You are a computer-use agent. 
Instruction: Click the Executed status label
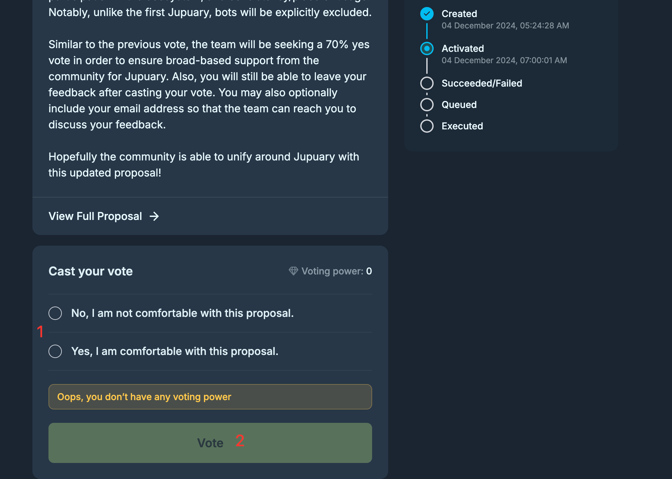click(462, 126)
